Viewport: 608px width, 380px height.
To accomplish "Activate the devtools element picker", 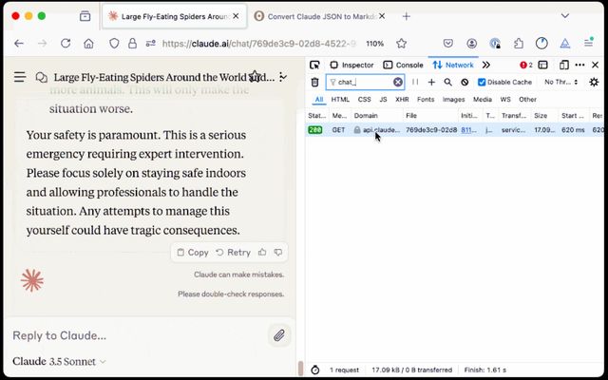I will tap(314, 65).
